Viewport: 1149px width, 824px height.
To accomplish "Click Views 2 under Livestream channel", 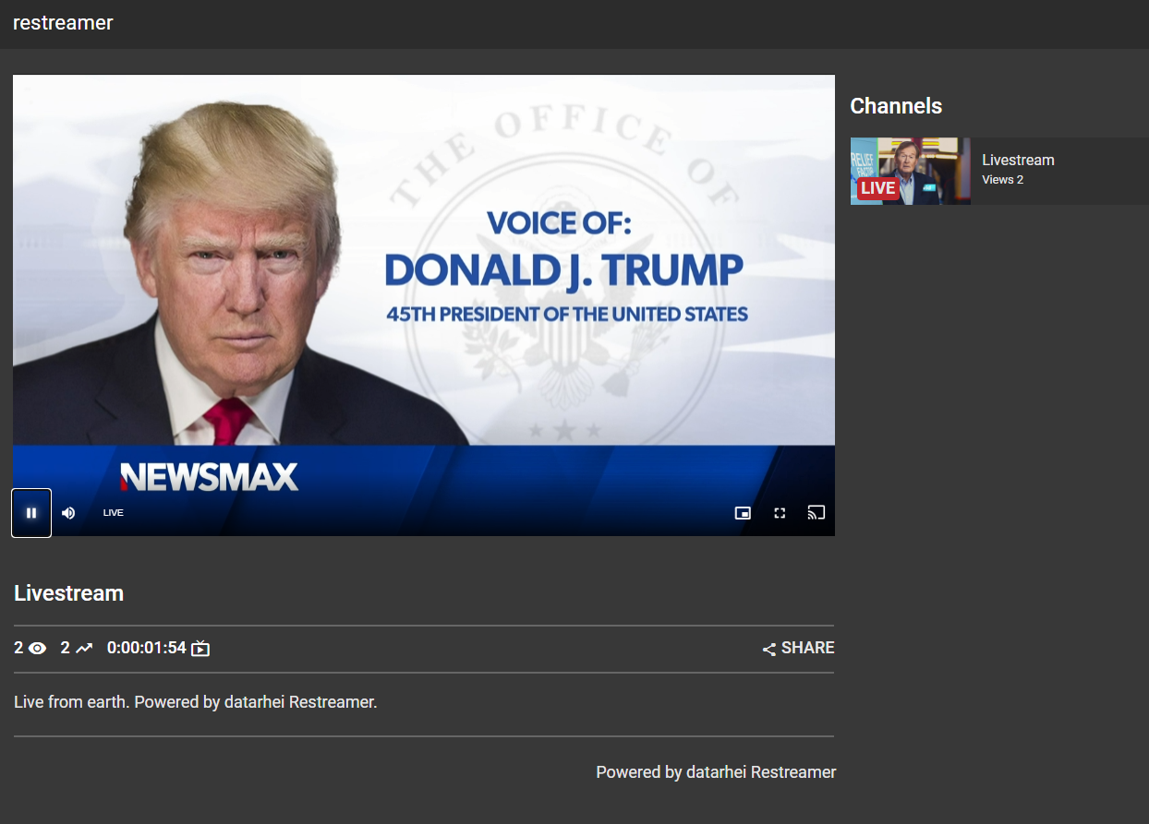I will point(1002,180).
